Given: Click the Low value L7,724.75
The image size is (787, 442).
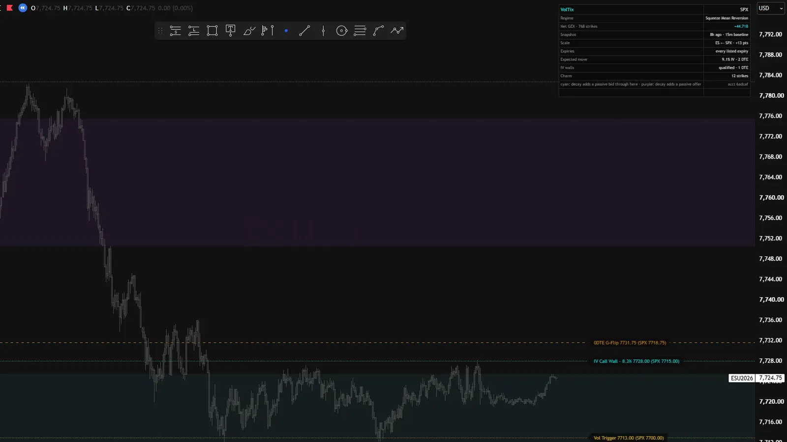Looking at the screenshot, I should coord(109,8).
